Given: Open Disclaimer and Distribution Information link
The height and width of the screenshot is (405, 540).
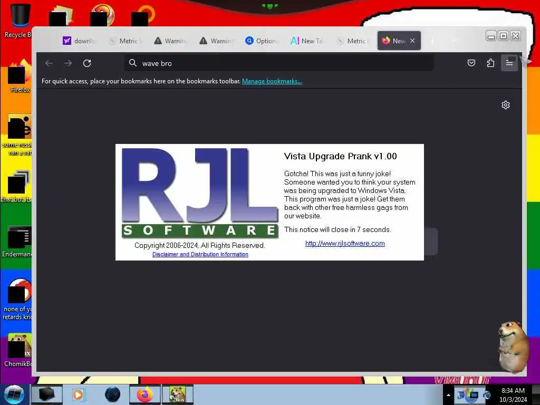Looking at the screenshot, I should pos(200,254).
